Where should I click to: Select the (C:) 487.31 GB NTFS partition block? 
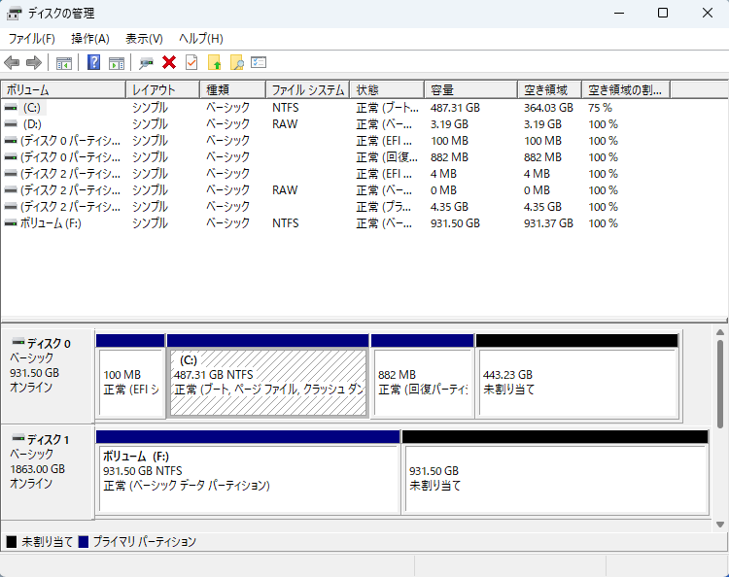click(x=268, y=376)
